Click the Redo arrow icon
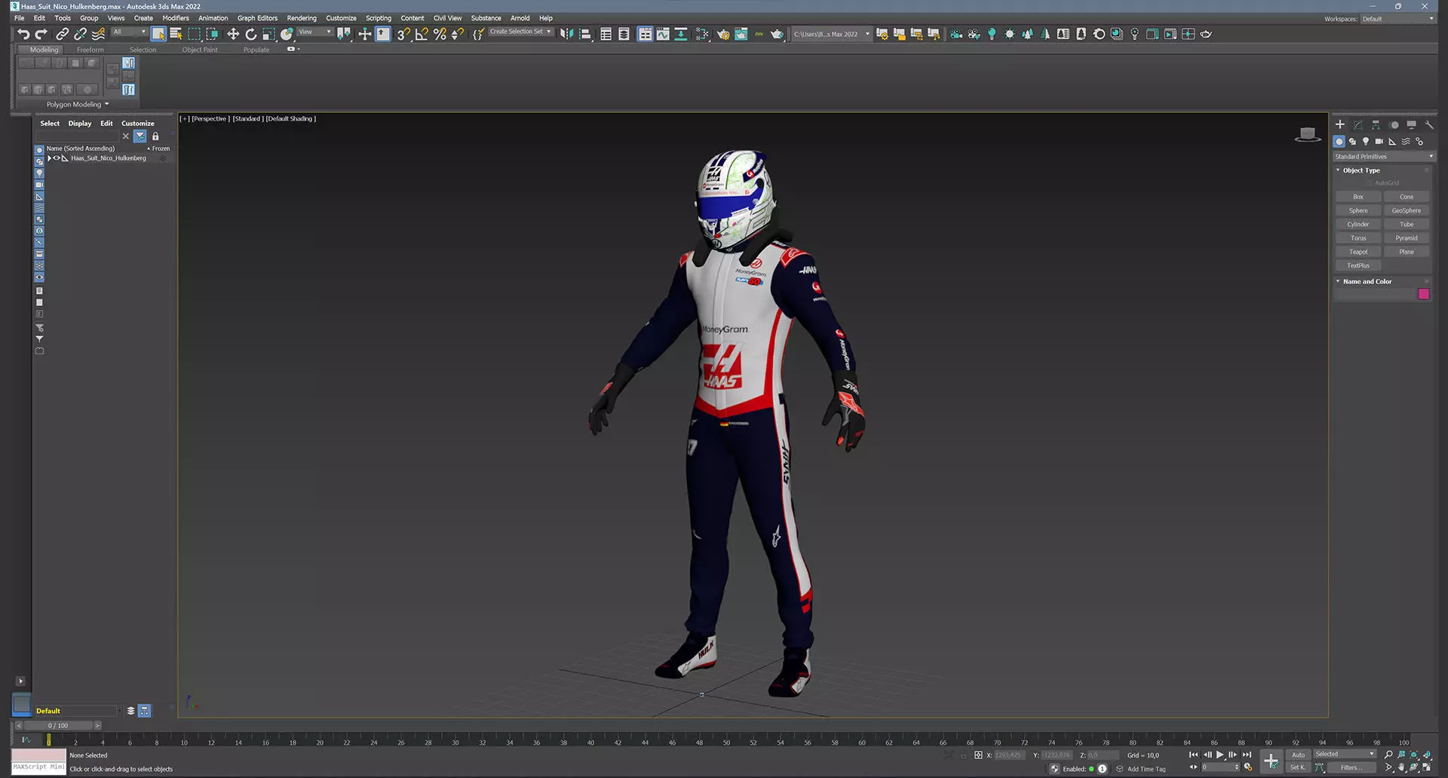Viewport: 1448px width, 778px height. click(x=41, y=34)
